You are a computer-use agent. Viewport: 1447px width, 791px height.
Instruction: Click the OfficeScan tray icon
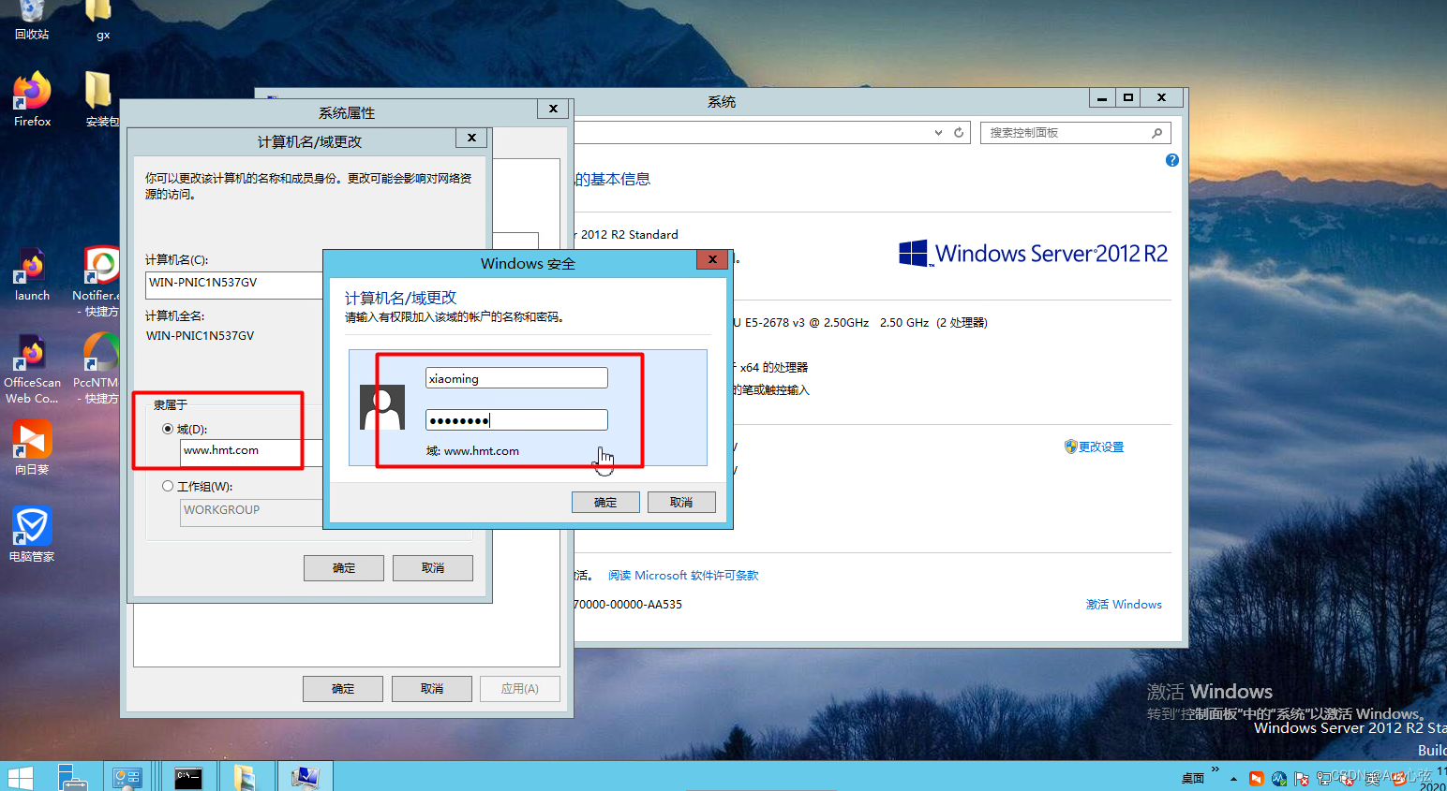[x=1279, y=779]
